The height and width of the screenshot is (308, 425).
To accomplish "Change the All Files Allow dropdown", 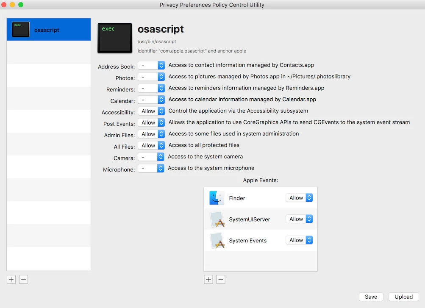I will coord(151,145).
